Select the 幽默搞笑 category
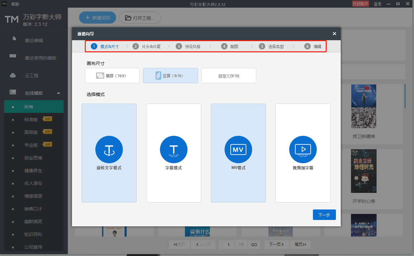Viewport: 414px width, 256px height. [34, 221]
